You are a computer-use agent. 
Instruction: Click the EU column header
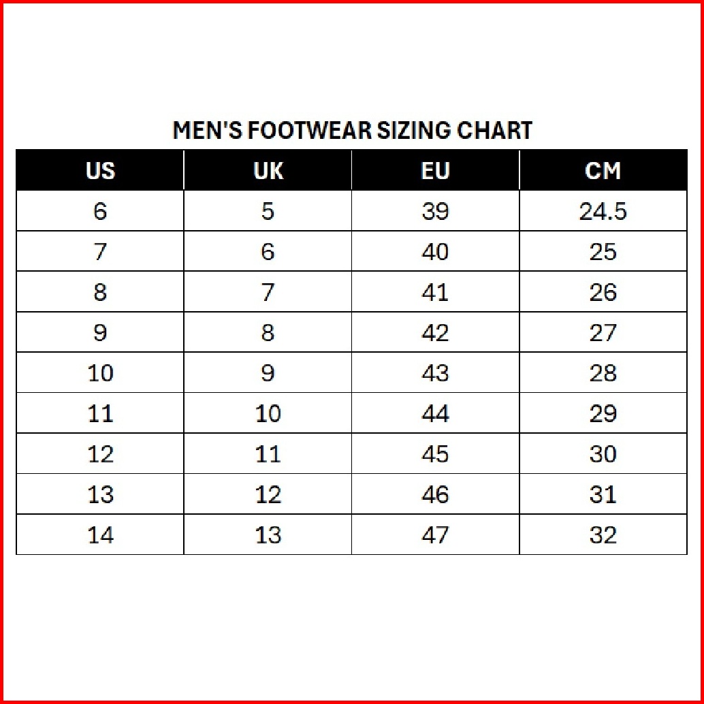point(435,170)
